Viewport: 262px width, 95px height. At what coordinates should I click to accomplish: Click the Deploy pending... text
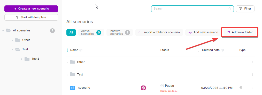pos(169,91)
